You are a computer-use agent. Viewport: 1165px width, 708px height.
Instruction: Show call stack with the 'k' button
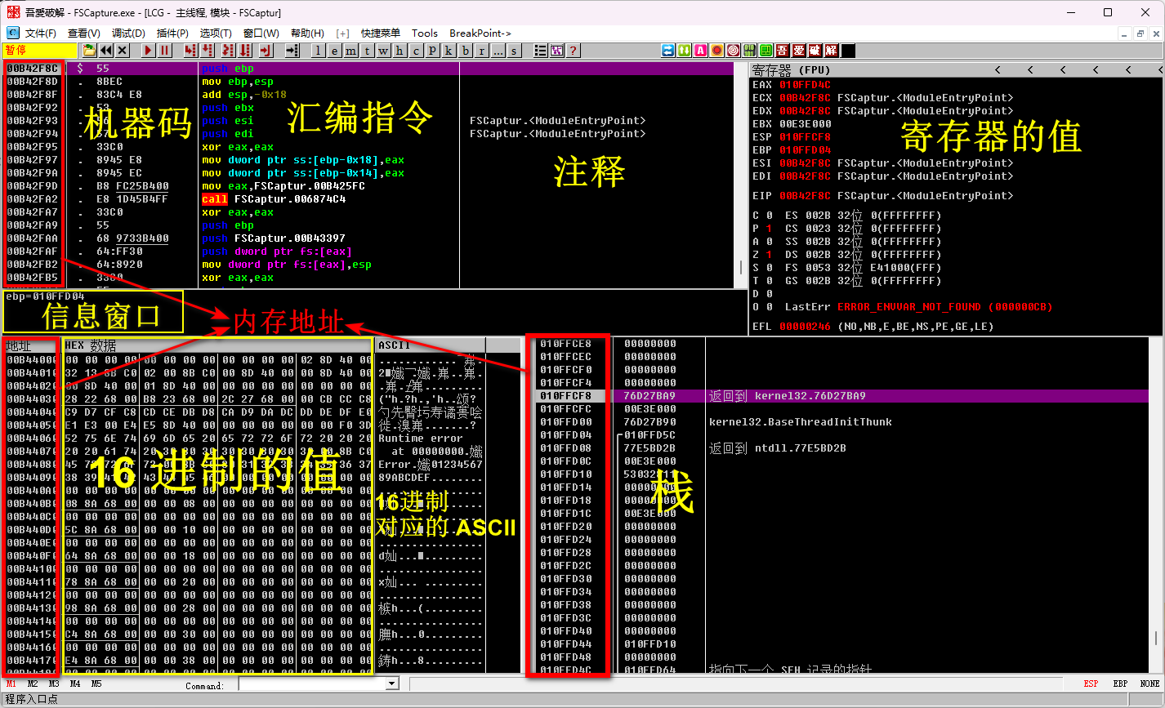coord(449,50)
